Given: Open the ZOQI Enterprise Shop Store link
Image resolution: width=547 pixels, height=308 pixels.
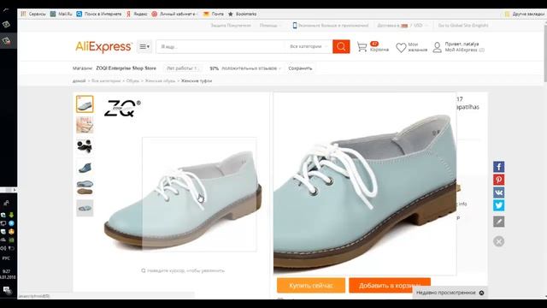Looking at the screenshot, I should pyautogui.click(x=126, y=68).
